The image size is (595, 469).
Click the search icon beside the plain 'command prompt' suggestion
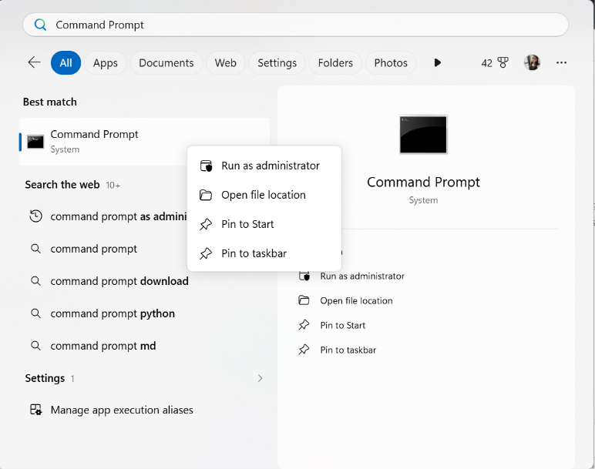[x=35, y=249]
